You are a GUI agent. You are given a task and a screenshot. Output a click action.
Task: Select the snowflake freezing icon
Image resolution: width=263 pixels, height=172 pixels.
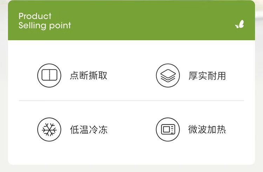pyautogui.click(x=49, y=130)
